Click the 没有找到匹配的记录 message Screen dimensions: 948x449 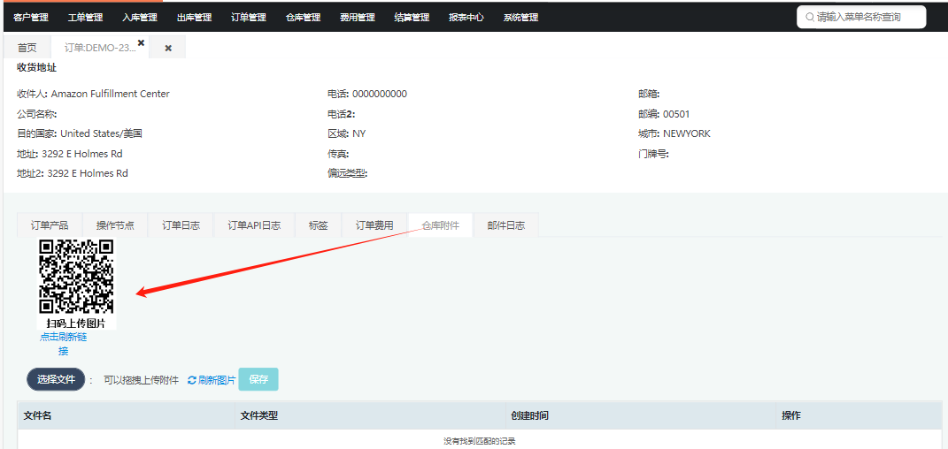click(x=480, y=442)
